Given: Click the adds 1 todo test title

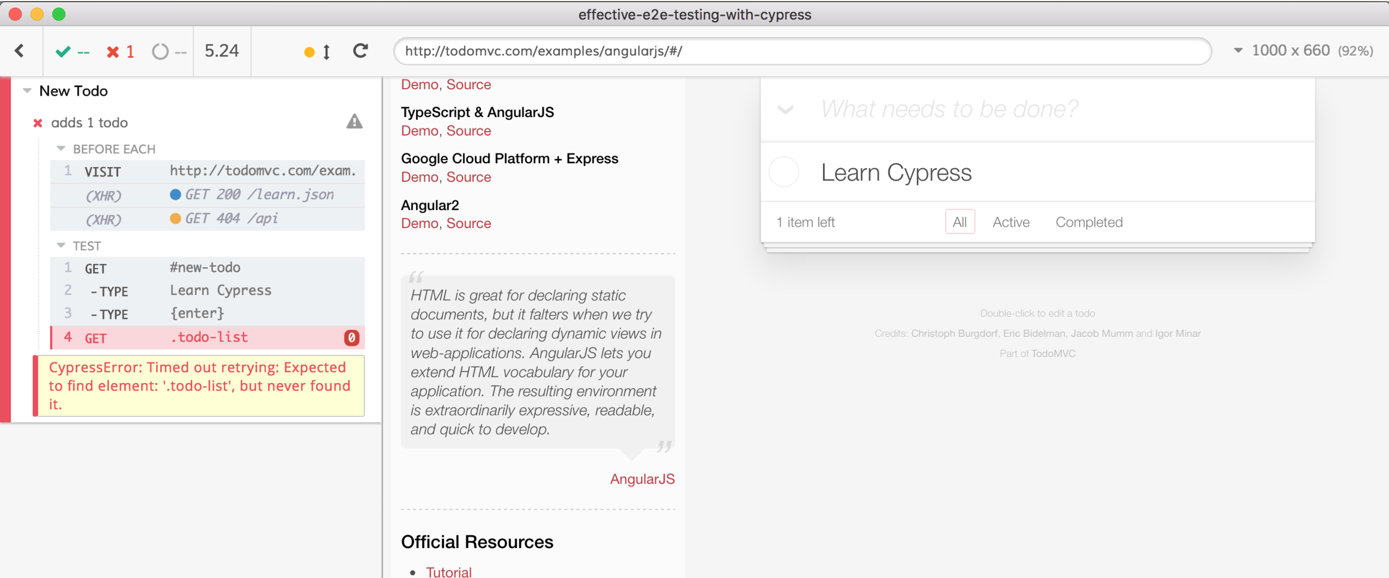Looking at the screenshot, I should pos(89,123).
